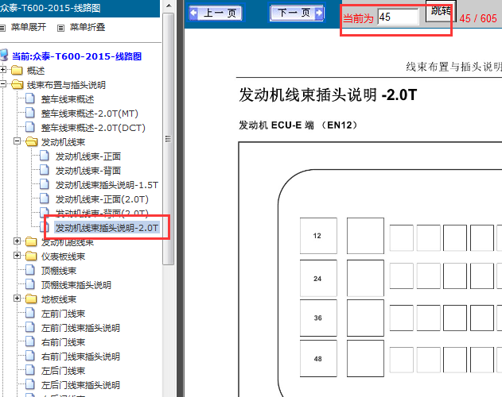Open 发动机线束-正面(2.0T) page
This screenshot has height=397, width=502.
click(102, 199)
